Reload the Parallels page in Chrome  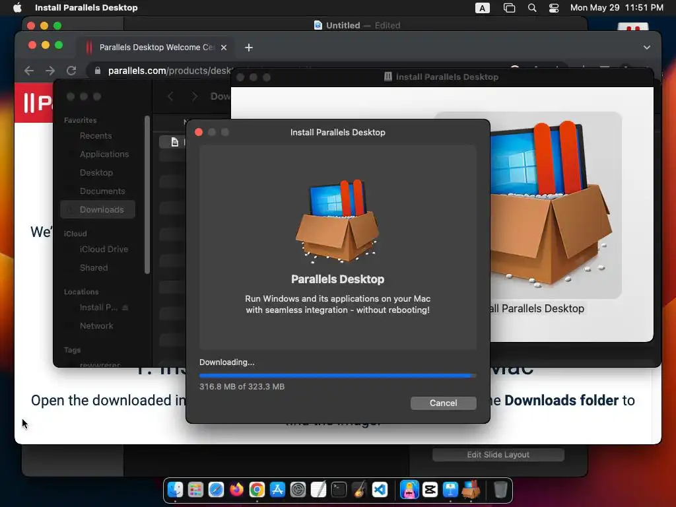pos(71,71)
